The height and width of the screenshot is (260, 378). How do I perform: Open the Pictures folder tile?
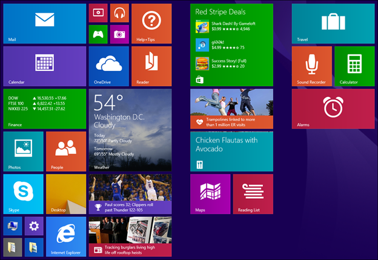coord(34,247)
